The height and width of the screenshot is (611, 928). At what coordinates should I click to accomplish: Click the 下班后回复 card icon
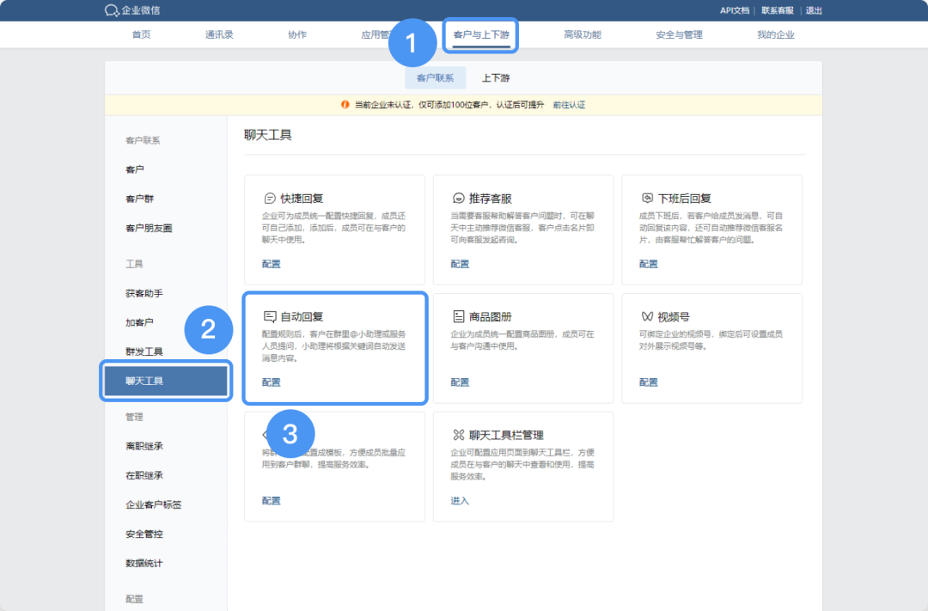click(648, 198)
